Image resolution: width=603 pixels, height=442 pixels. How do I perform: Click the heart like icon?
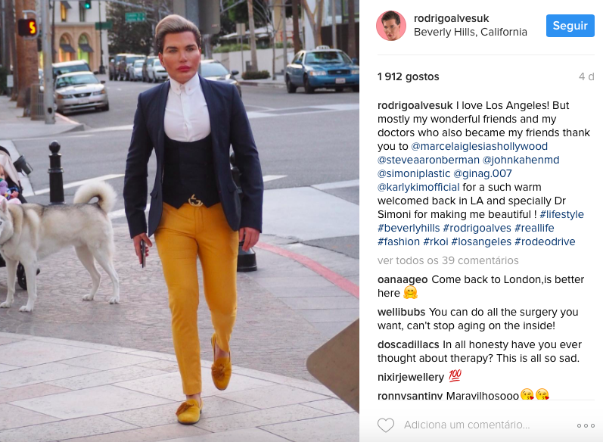(386, 425)
